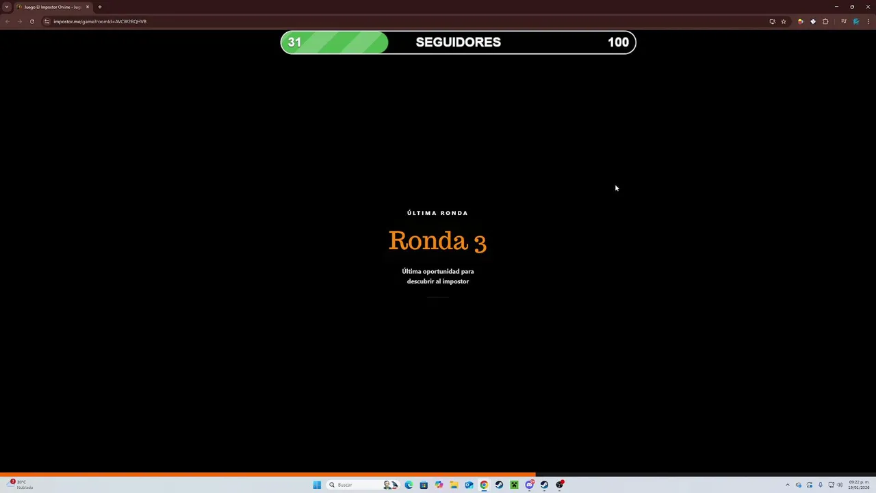Viewport: 876px width, 493px height.
Task: Open the network display tray icon
Action: (x=832, y=485)
